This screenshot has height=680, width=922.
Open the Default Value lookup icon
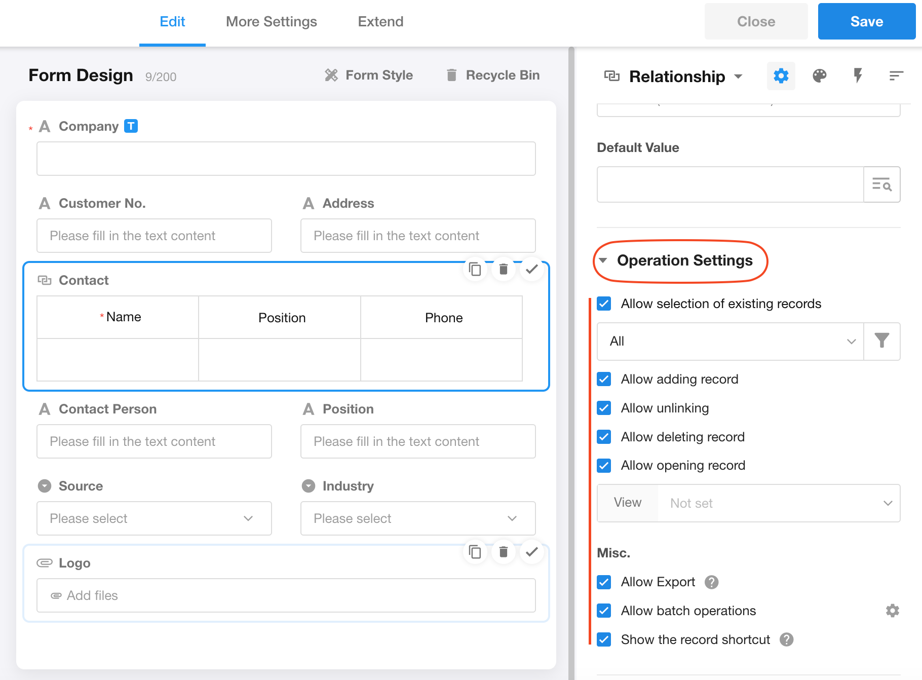point(881,185)
